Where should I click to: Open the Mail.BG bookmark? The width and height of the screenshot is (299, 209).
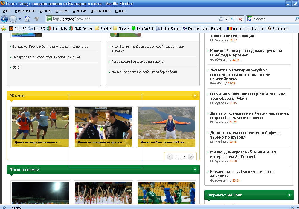click(36, 29)
